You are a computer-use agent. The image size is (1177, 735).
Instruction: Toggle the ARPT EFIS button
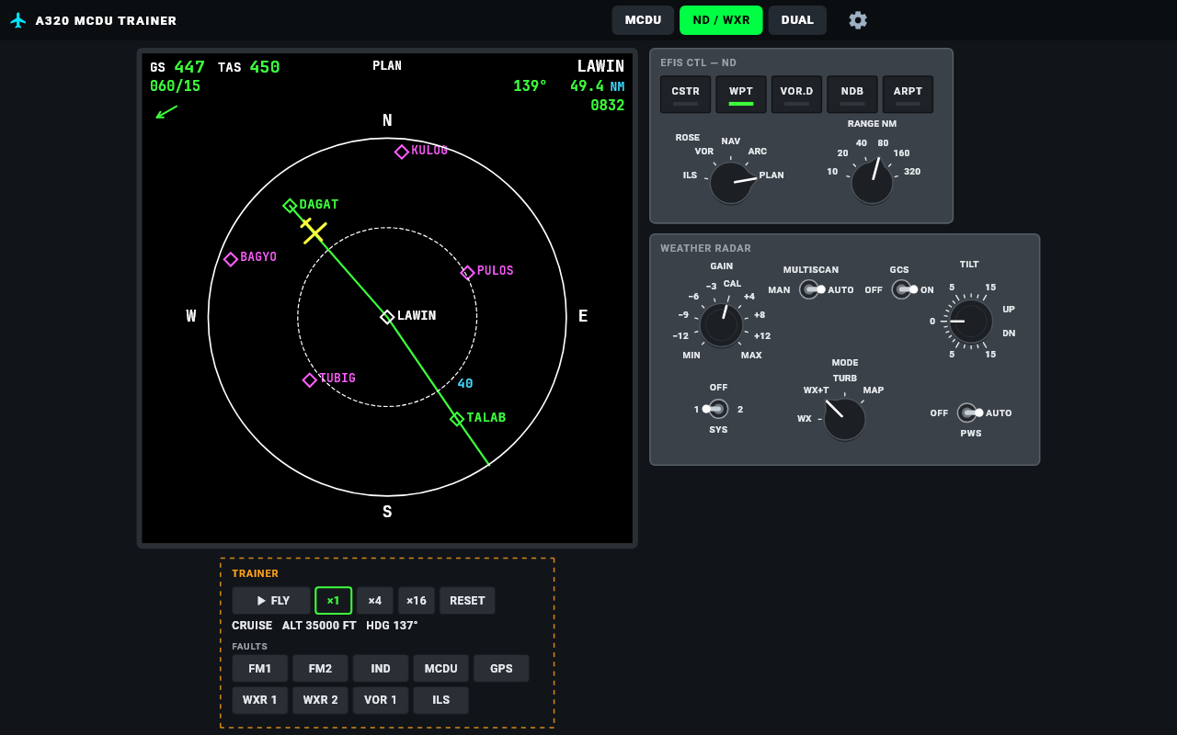pyautogui.click(x=908, y=95)
